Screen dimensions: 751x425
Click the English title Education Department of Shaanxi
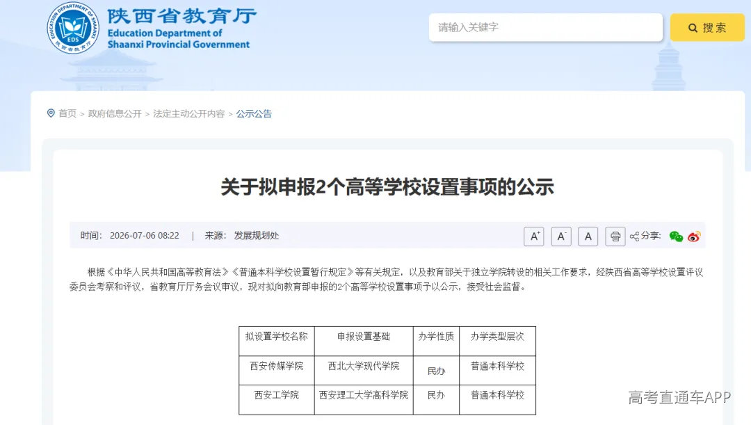[179, 39]
